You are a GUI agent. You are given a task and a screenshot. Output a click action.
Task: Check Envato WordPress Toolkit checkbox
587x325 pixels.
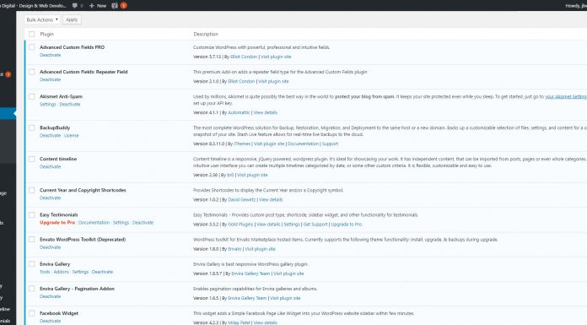pos(32,240)
